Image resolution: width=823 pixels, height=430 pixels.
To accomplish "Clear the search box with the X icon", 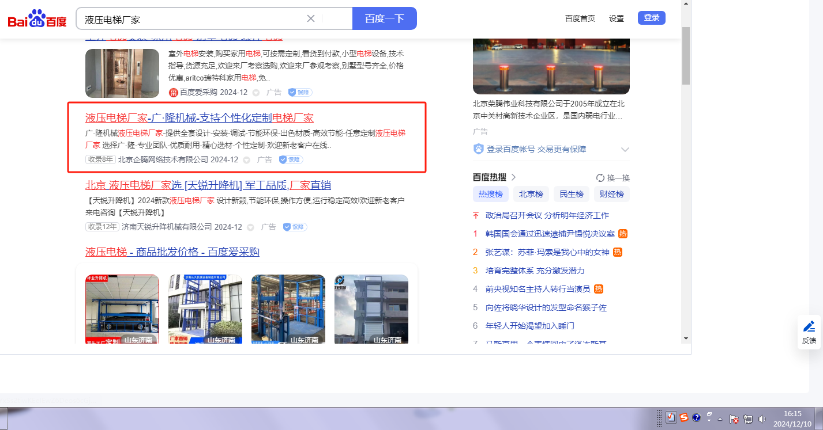I will pos(311,18).
